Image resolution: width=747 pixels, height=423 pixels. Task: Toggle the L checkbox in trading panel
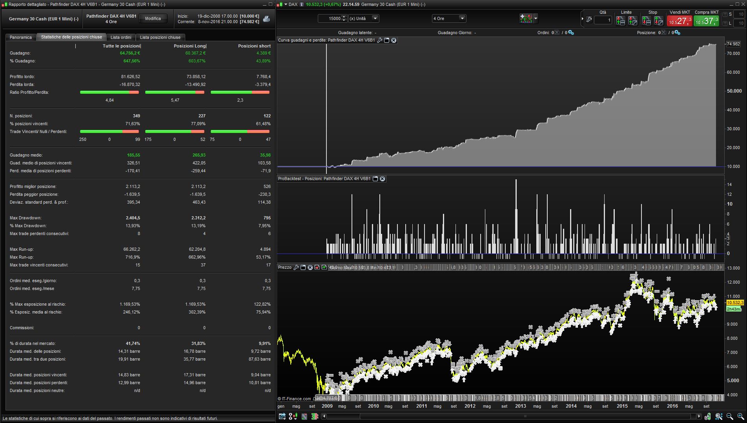pos(725,24)
